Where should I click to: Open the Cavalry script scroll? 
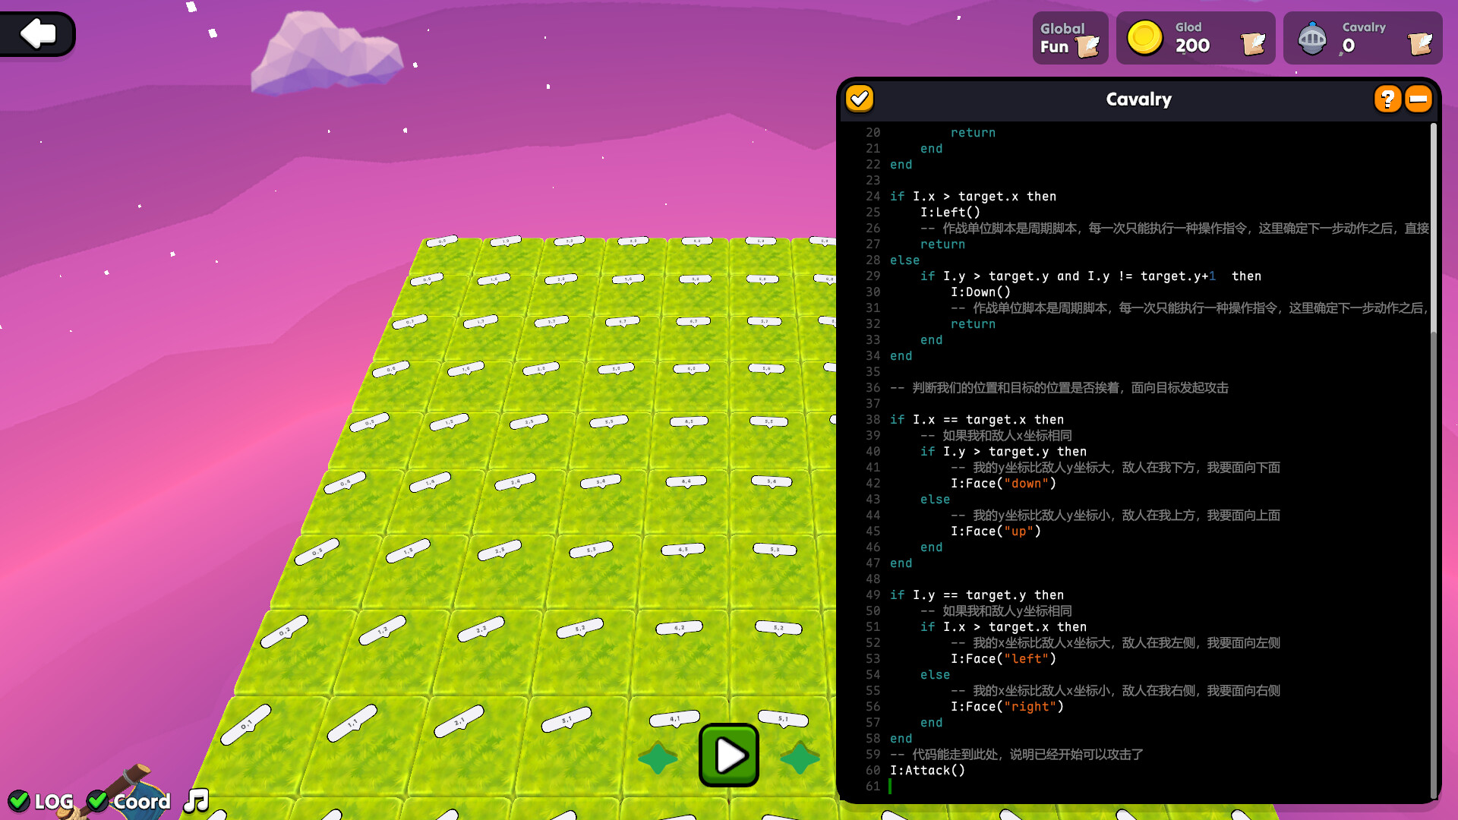tap(1421, 44)
